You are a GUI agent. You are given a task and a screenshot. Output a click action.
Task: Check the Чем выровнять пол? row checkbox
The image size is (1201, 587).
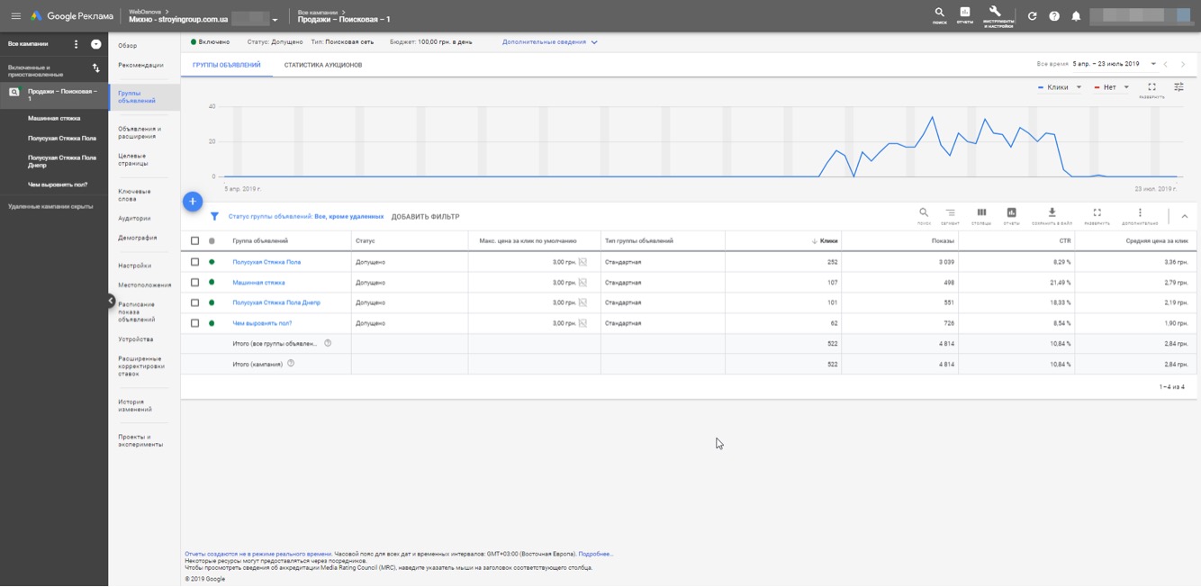click(194, 323)
